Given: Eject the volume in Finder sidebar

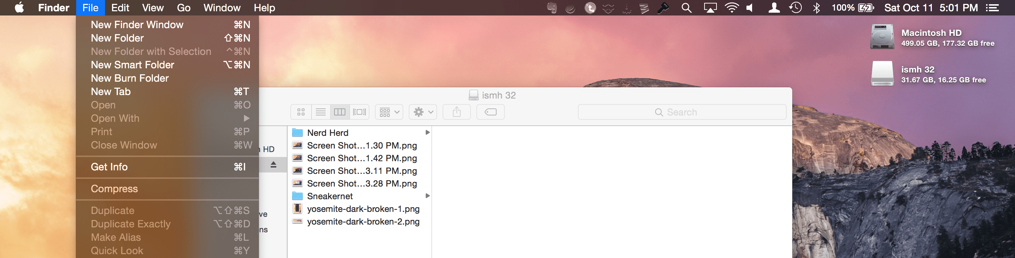Looking at the screenshot, I should tap(273, 165).
